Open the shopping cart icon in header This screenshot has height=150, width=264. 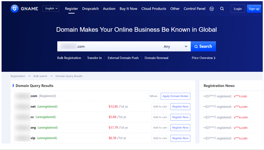click(212, 9)
